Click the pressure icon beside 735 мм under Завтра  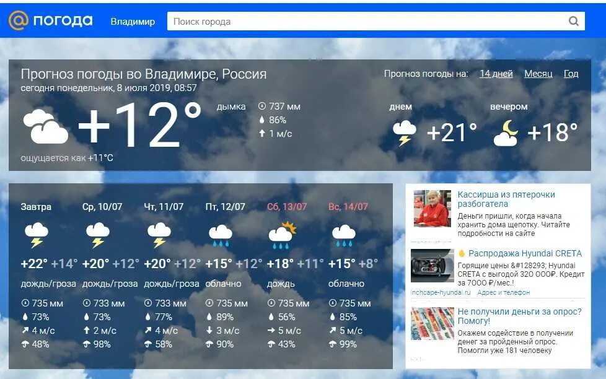[x=25, y=303]
